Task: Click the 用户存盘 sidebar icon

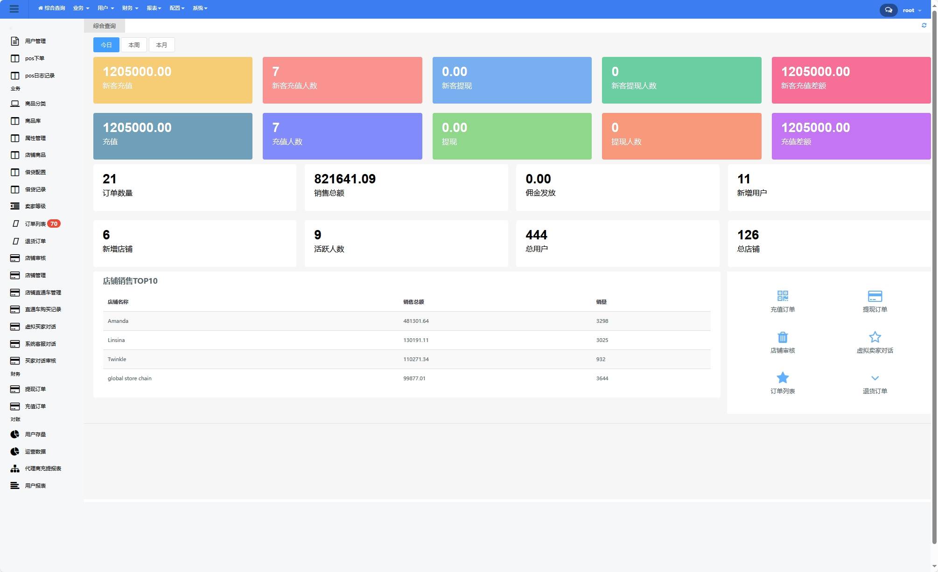Action: tap(15, 434)
